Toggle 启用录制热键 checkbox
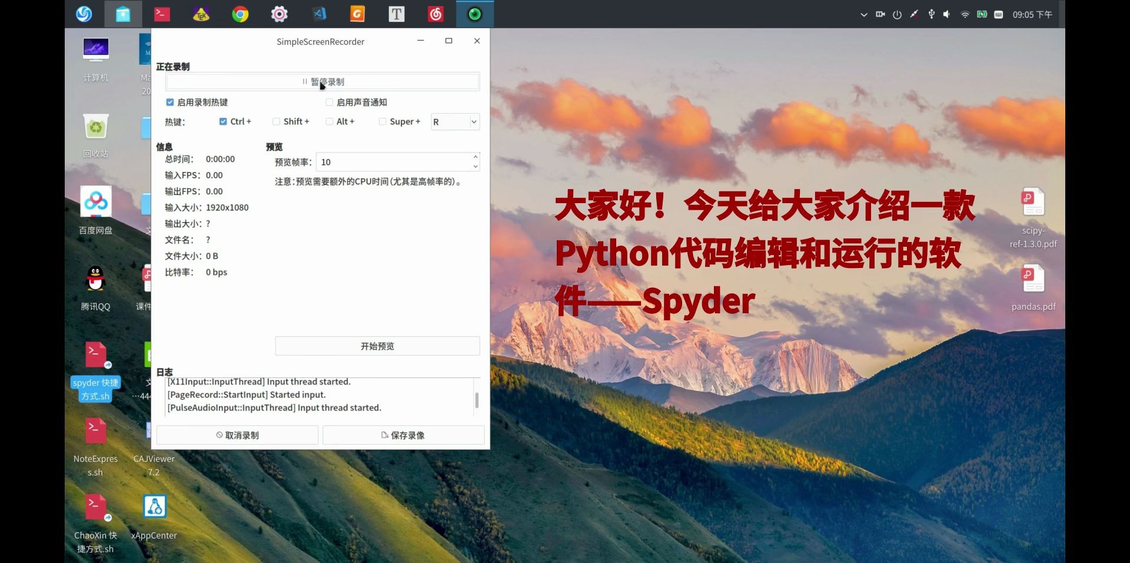Viewport: 1130px width, 563px height. tap(170, 102)
